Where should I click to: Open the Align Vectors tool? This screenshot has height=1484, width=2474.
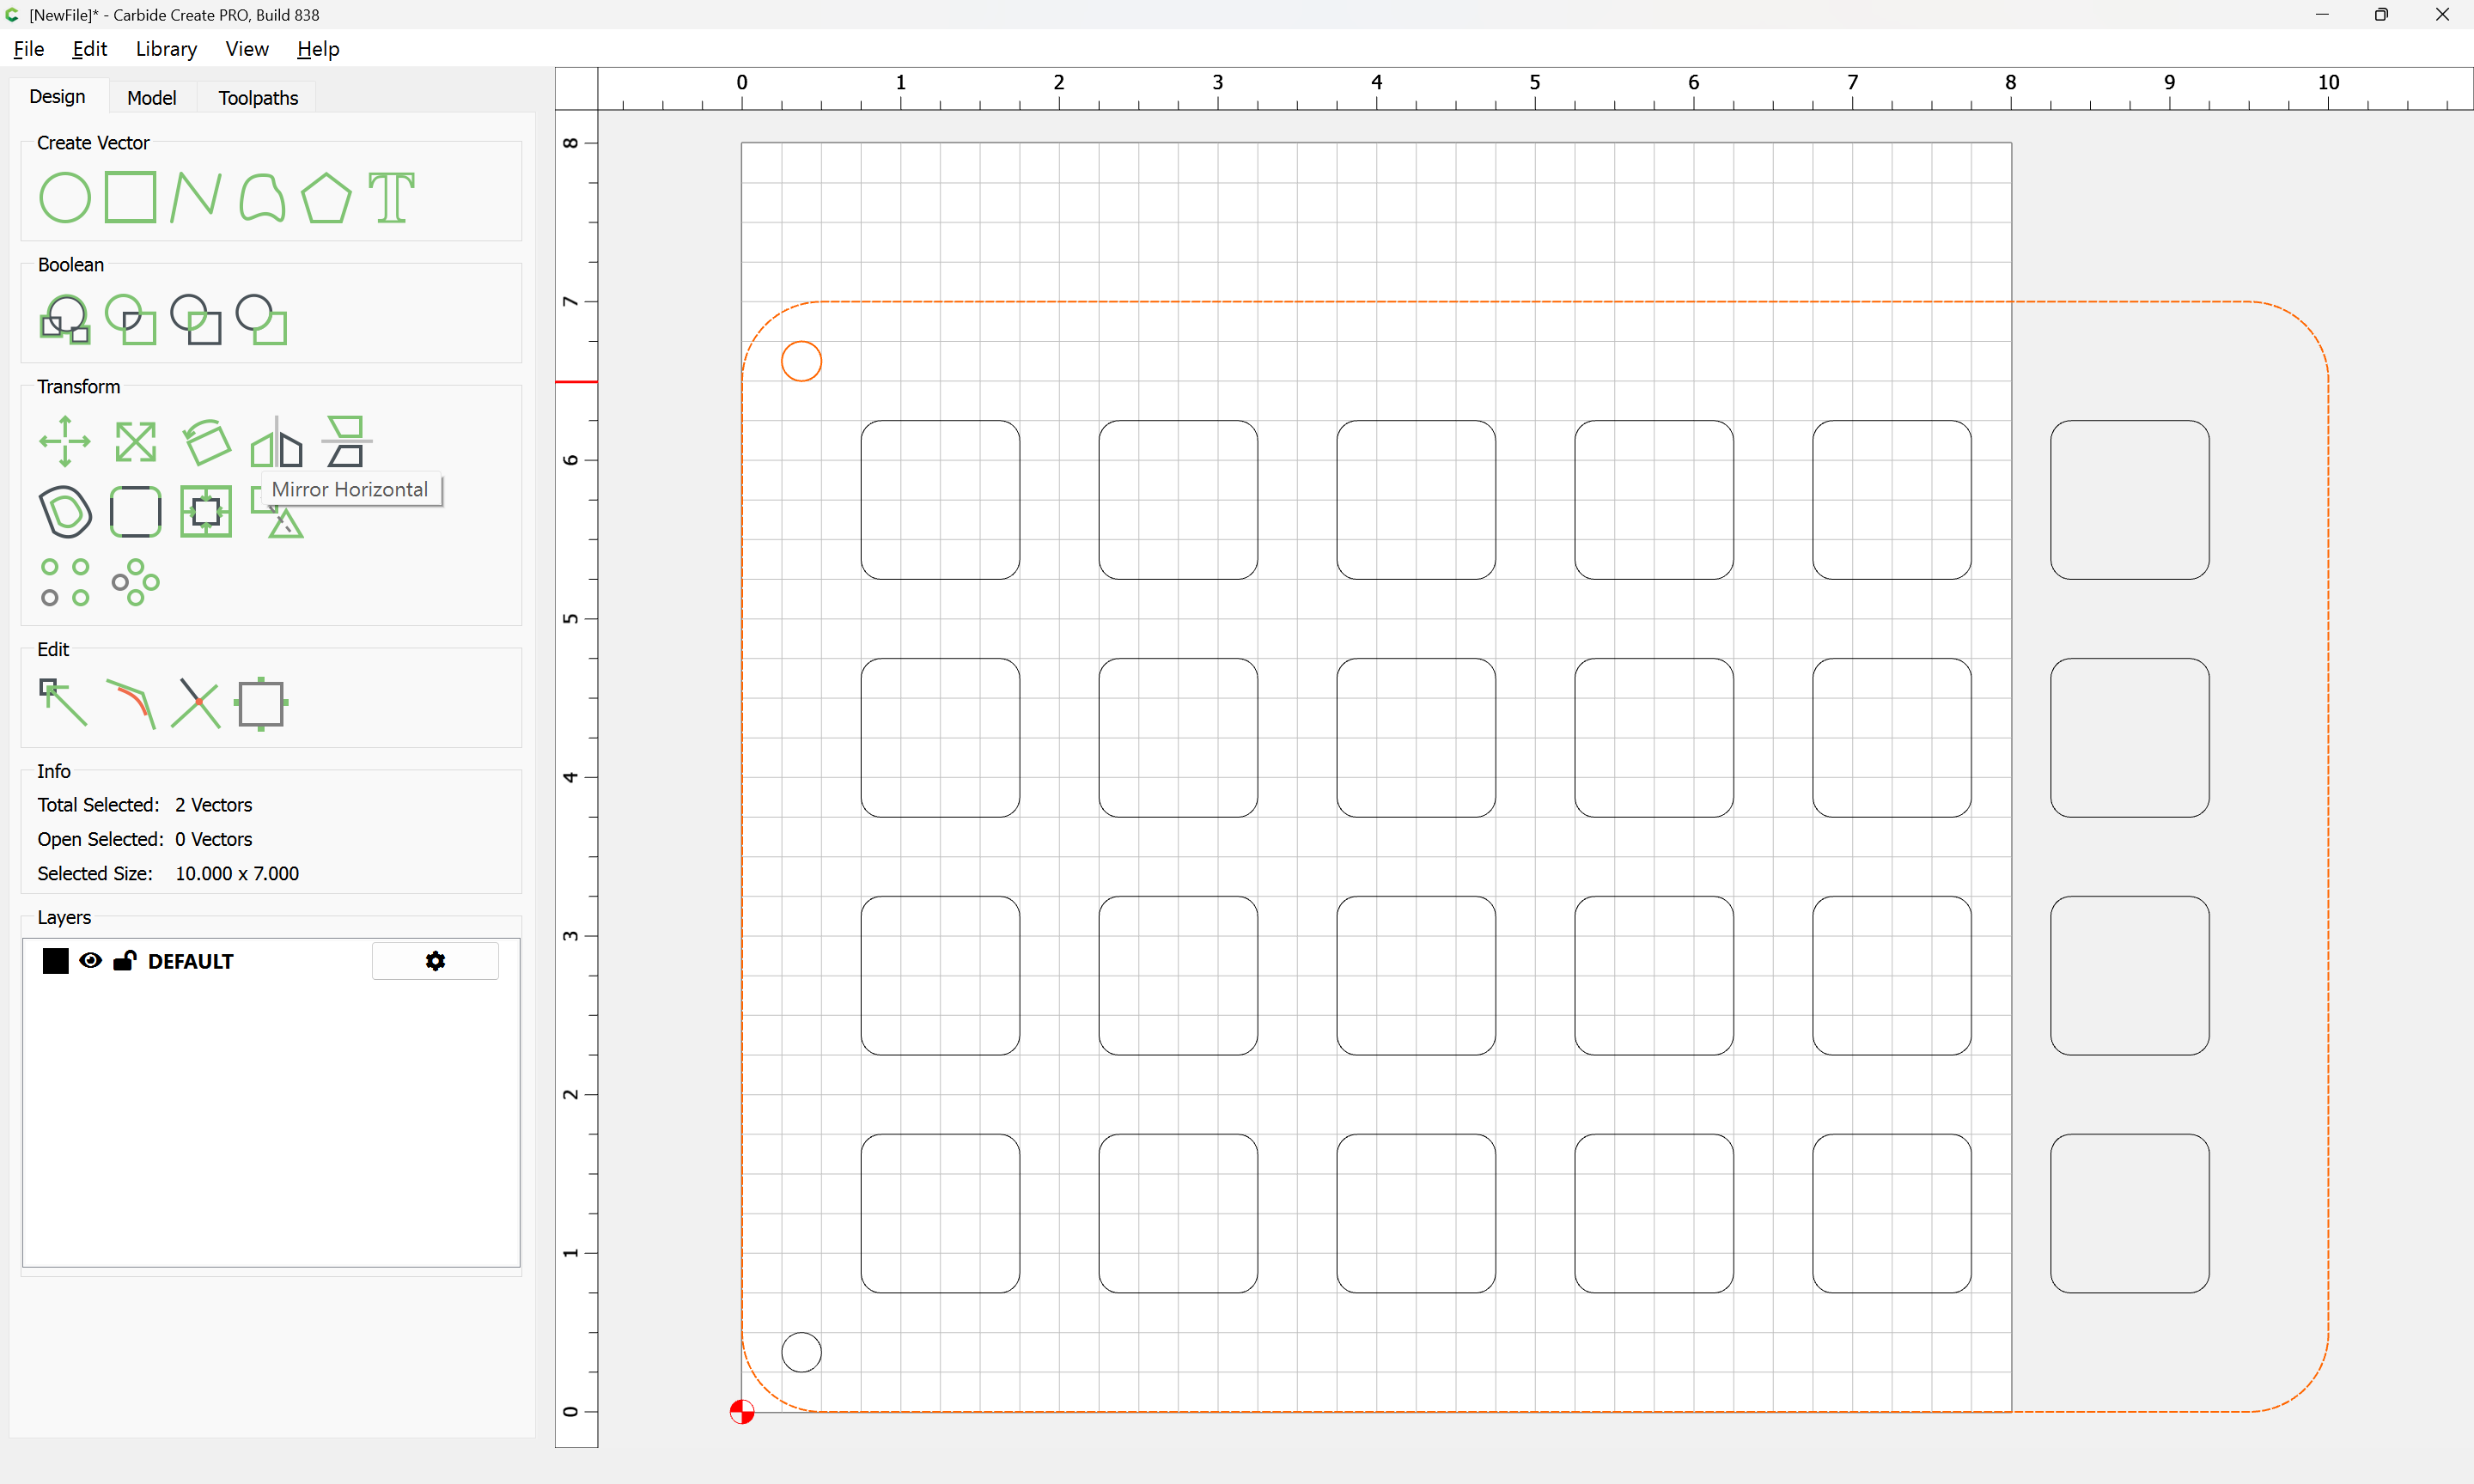(206, 511)
